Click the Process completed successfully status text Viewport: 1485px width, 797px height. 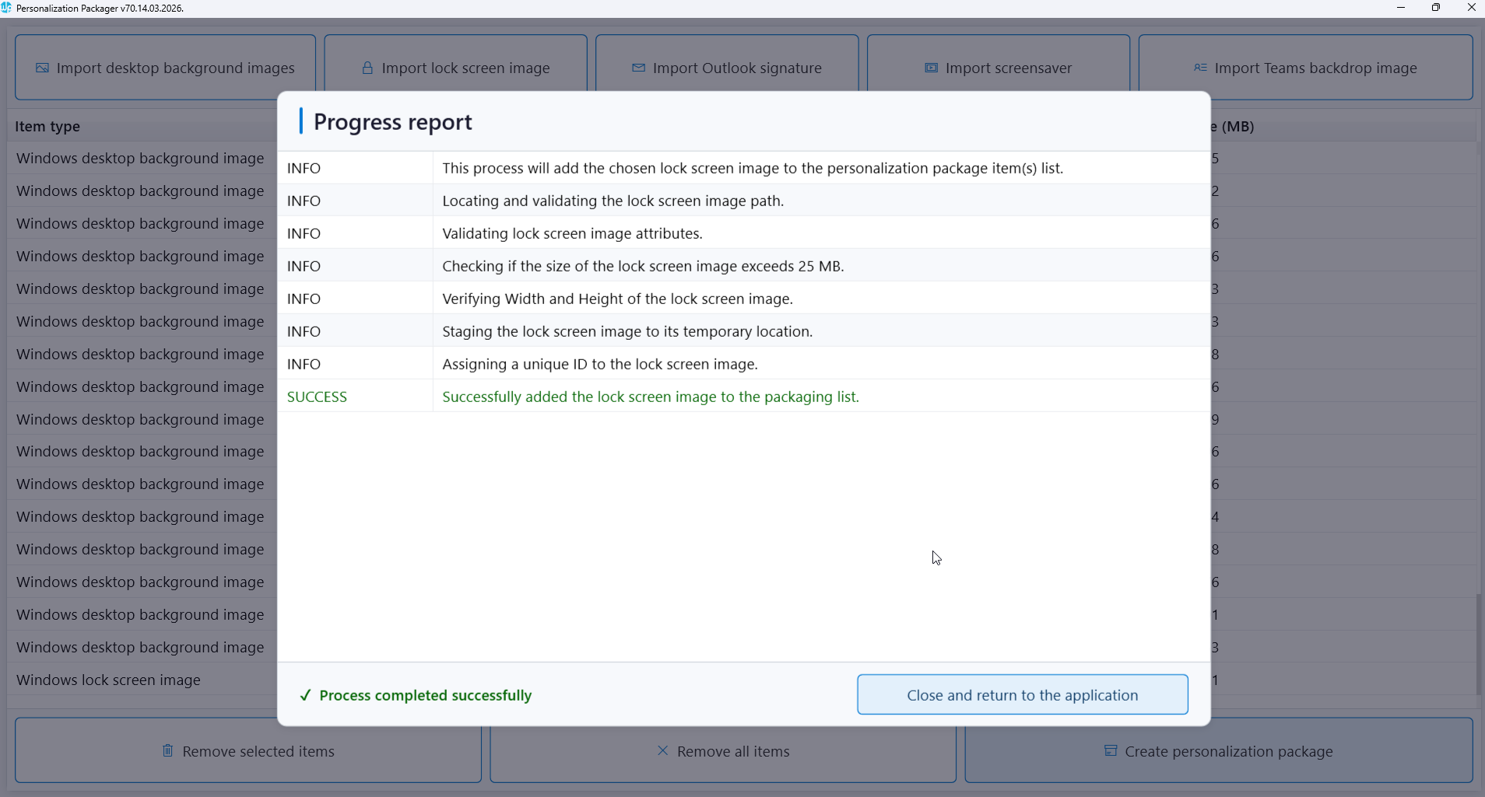[x=425, y=696]
